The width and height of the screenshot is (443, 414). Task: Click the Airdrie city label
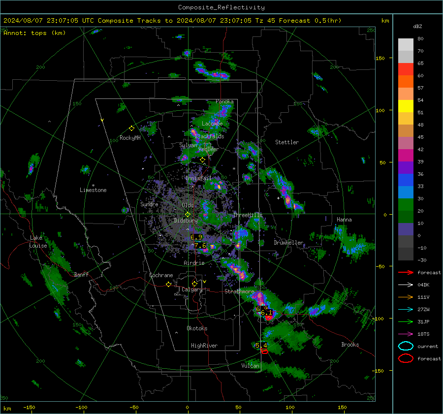pos(194,263)
